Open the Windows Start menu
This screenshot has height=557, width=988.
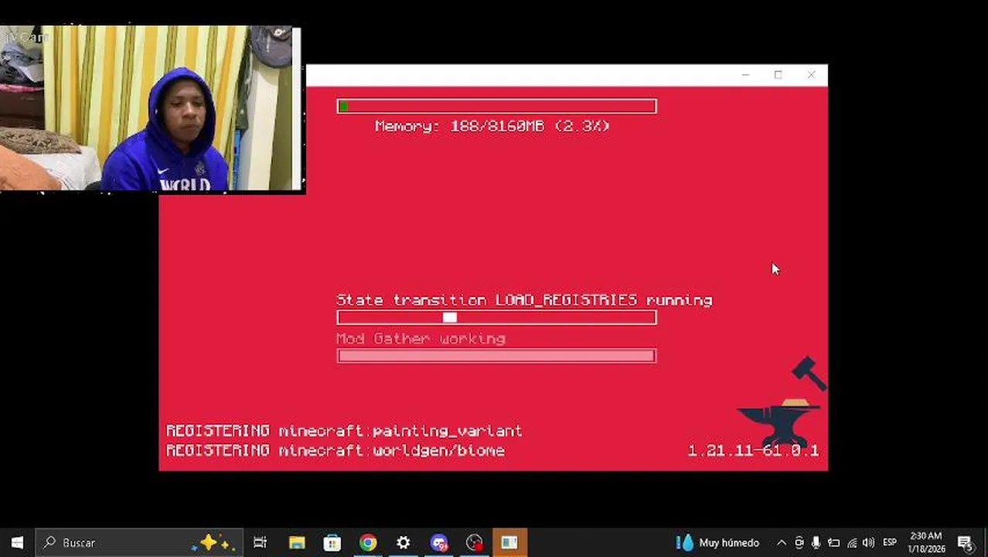coord(17,542)
